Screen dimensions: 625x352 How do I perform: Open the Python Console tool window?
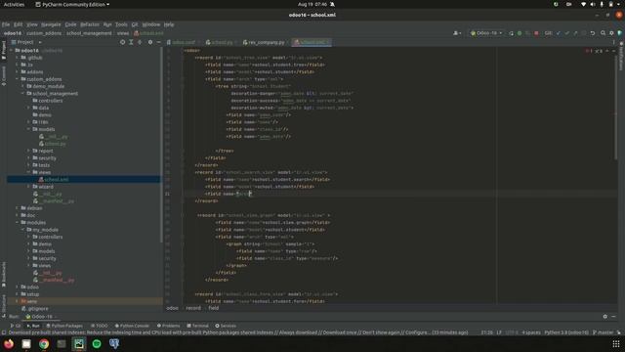[132, 326]
